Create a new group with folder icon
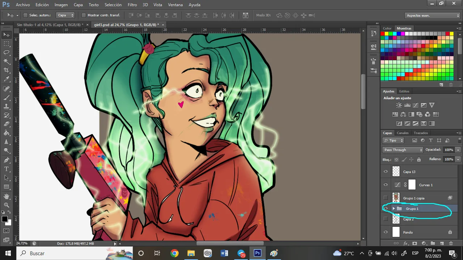Screen dimensions: 463x260 coord(433,243)
